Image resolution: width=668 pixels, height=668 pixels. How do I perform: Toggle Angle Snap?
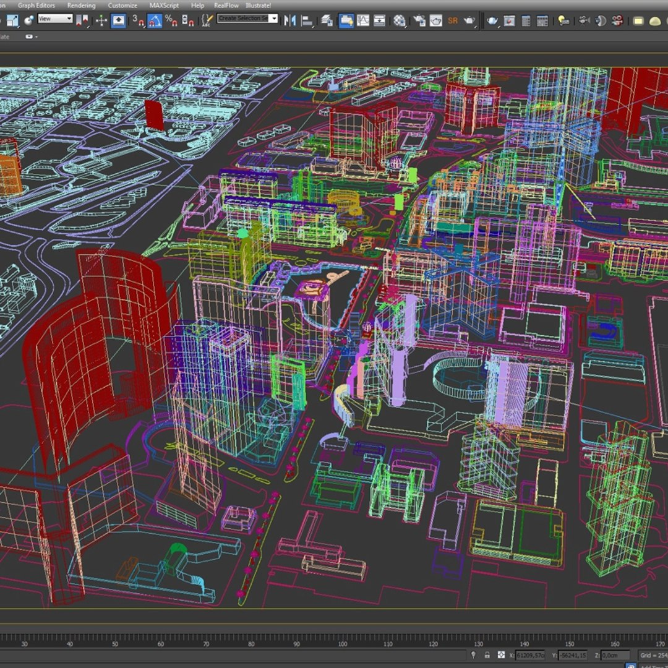click(x=155, y=20)
